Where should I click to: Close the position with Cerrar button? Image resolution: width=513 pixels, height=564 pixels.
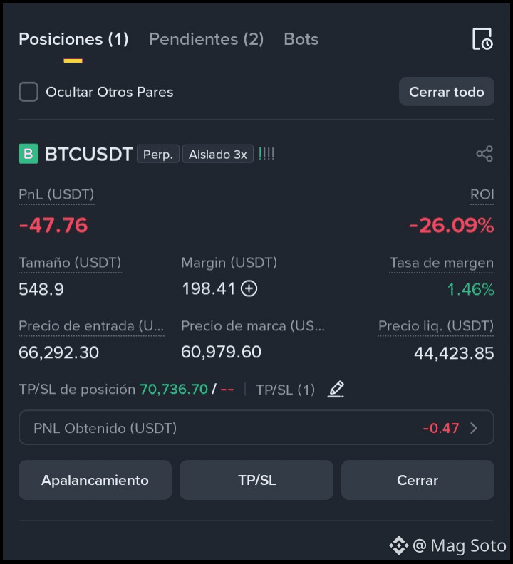click(x=418, y=480)
